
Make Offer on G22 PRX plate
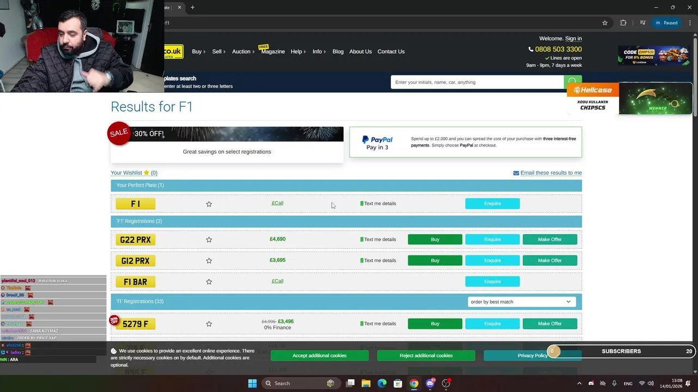tap(550, 240)
